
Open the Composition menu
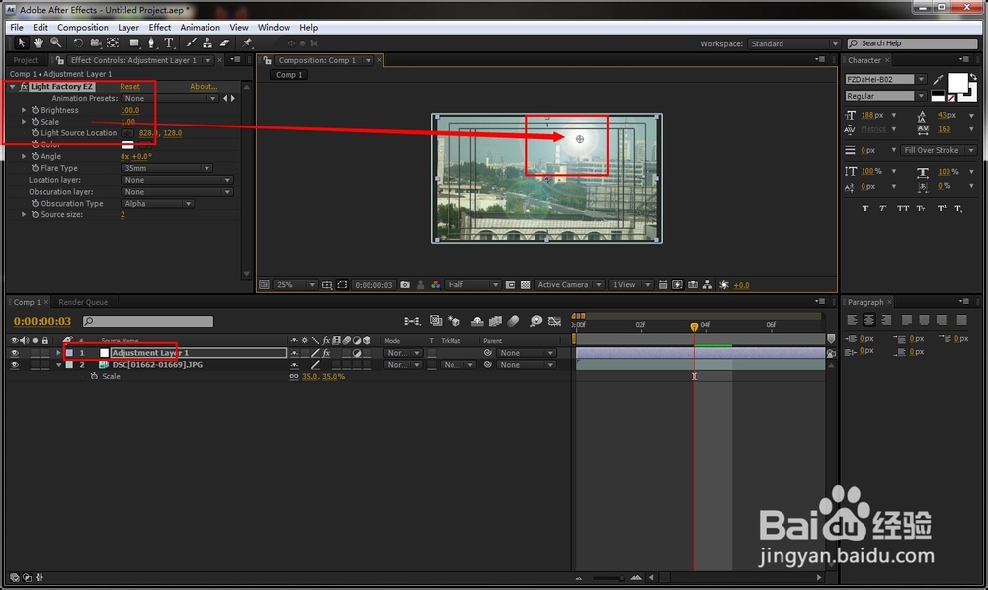[83, 27]
